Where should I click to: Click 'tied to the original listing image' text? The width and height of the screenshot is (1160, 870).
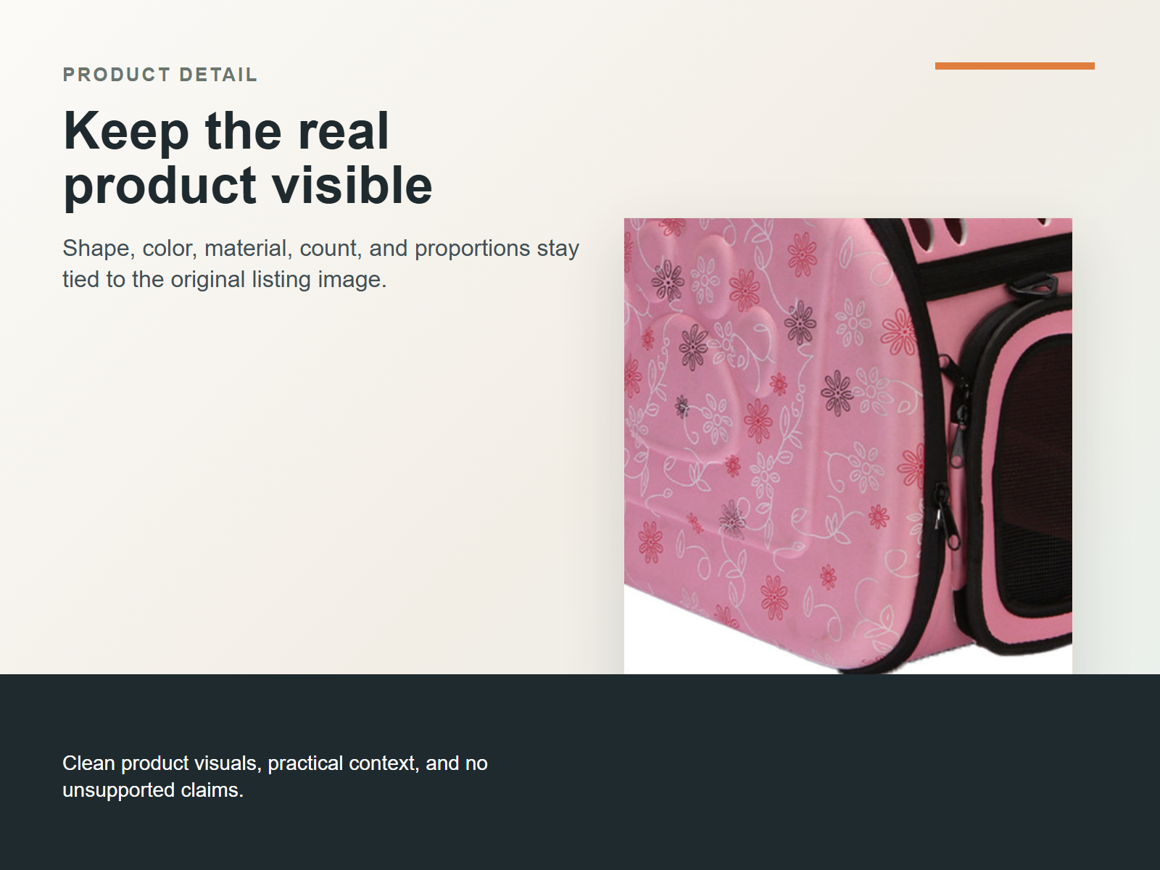(x=225, y=279)
